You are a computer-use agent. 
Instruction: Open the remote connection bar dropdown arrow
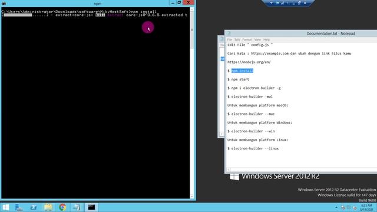[271, 3]
